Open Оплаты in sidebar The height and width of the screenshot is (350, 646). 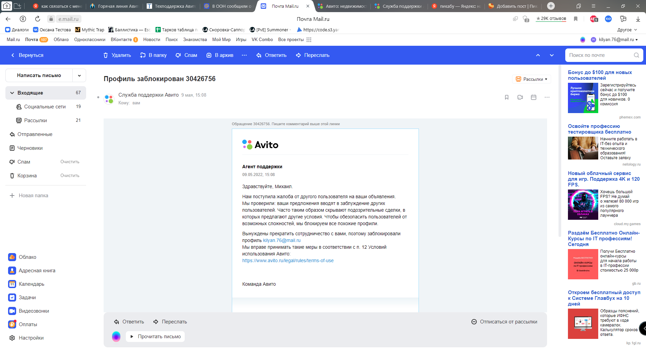(23, 324)
